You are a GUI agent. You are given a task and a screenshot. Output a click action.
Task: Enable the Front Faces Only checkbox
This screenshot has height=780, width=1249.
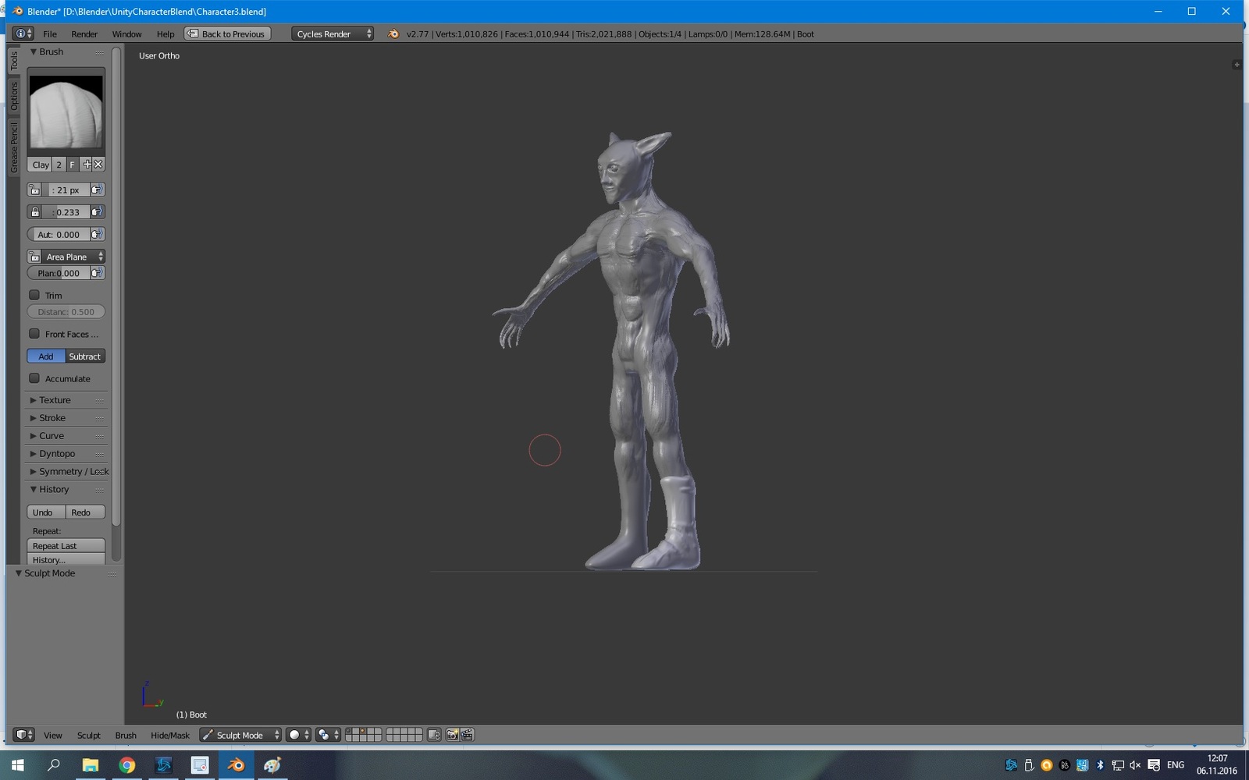[34, 334]
